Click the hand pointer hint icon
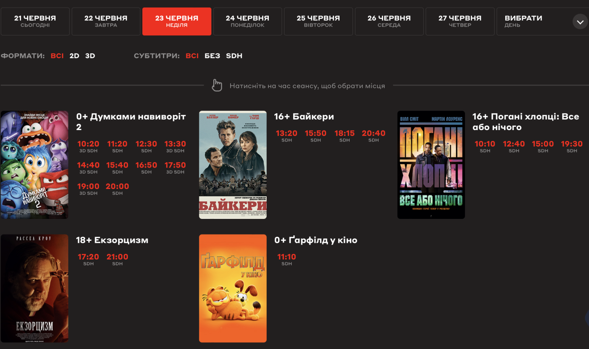Viewport: 589px width, 349px height. [x=217, y=85]
